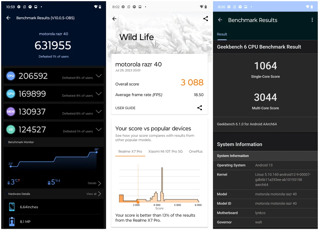Select the Realme X7 Pro comparison tab

pyautogui.click(x=130, y=151)
